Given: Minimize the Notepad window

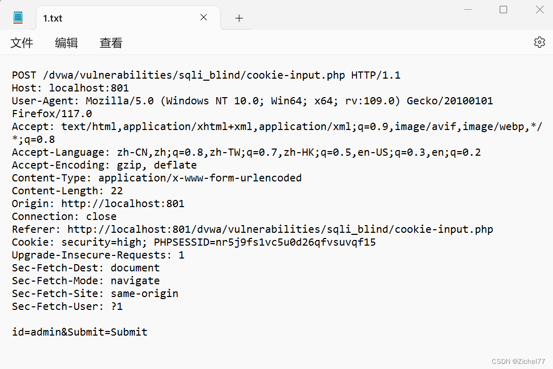Looking at the screenshot, I should (468, 9).
